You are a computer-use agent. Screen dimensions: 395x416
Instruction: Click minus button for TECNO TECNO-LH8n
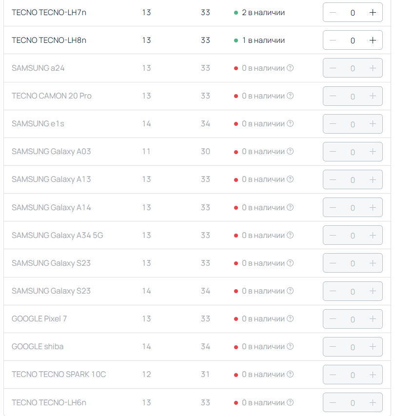[333, 40]
